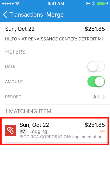Image resolution: width=110 pixels, height=196 pixels.
Task: Open the REPORT filter chevron
Action: tap(104, 97)
